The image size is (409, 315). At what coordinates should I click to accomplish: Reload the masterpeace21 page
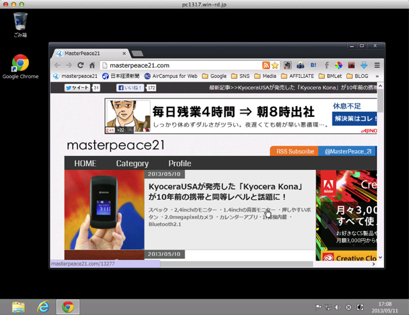[x=81, y=65]
